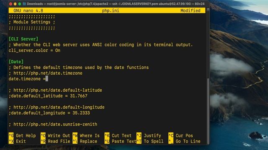Click the 'php.ini' file name in header
Image resolution: width=268 pixels, height=150 pixels.
pyautogui.click(x=111, y=10)
